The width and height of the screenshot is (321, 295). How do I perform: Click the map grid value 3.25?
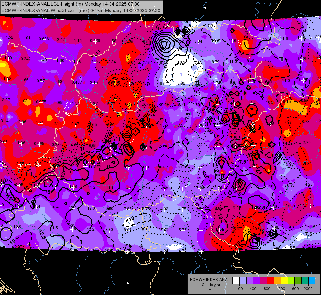pyautogui.click(x=310, y=205)
